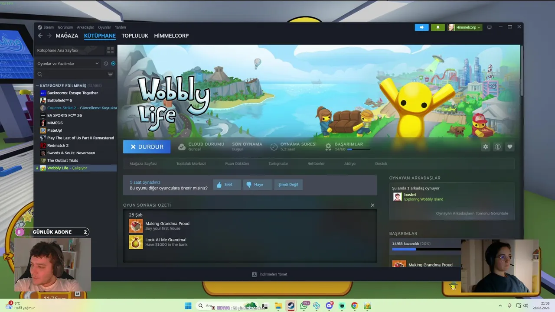Close the post-game summary panel
The height and width of the screenshot is (312, 555).
click(372, 205)
